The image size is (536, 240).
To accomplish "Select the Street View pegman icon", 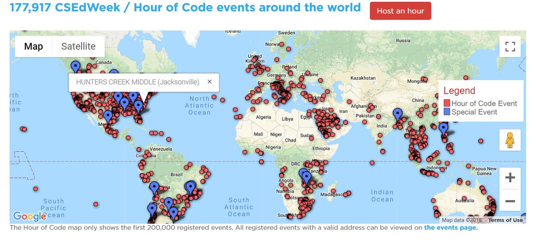I will click(x=510, y=140).
